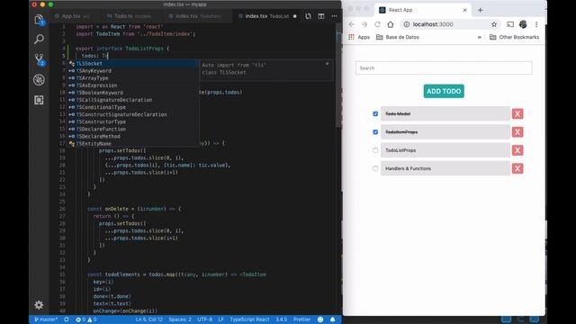Choose TSConstructorType suggestion
The image size is (576, 324).
pos(133,121)
